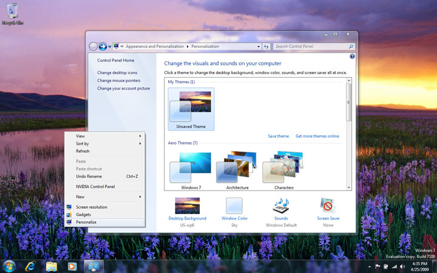The image size is (437, 273).
Task: Click the power plug tray icon
Action: coord(386,266)
